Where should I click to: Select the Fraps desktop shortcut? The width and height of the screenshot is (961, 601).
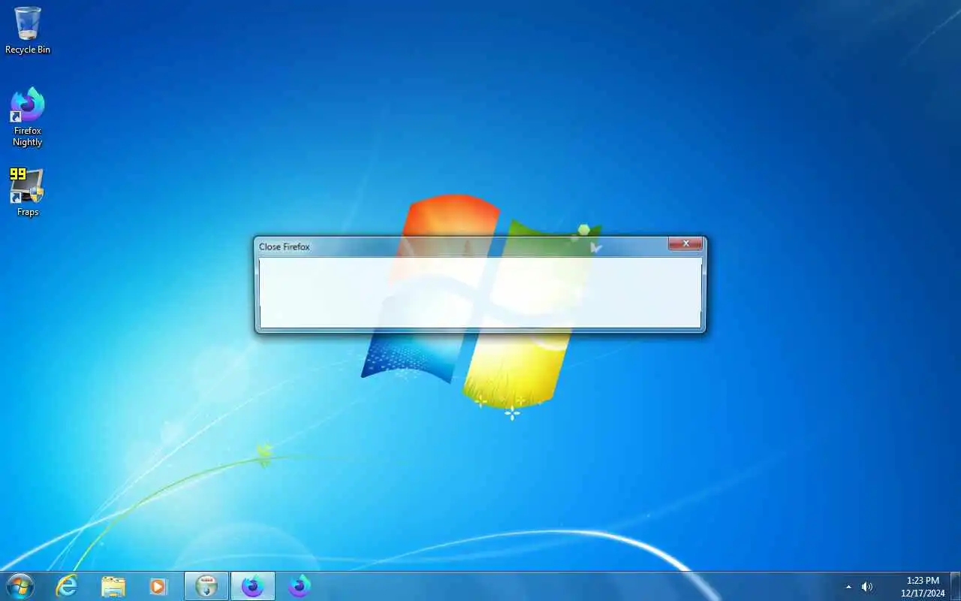[x=28, y=192]
